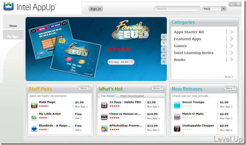Viewport: 246px width, 145px height.
Task: Show banner slide 4
Action: pyautogui.click(x=164, y=55)
